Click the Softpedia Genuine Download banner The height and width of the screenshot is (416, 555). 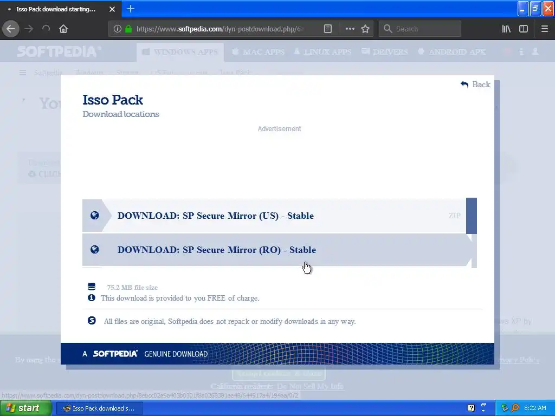277,354
